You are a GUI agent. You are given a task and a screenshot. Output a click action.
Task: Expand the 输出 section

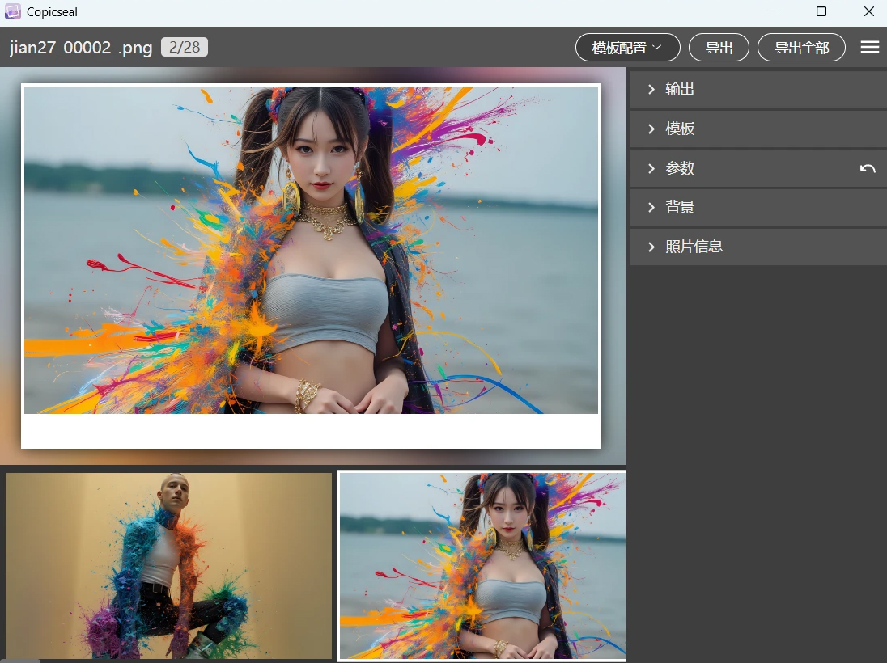pos(758,89)
